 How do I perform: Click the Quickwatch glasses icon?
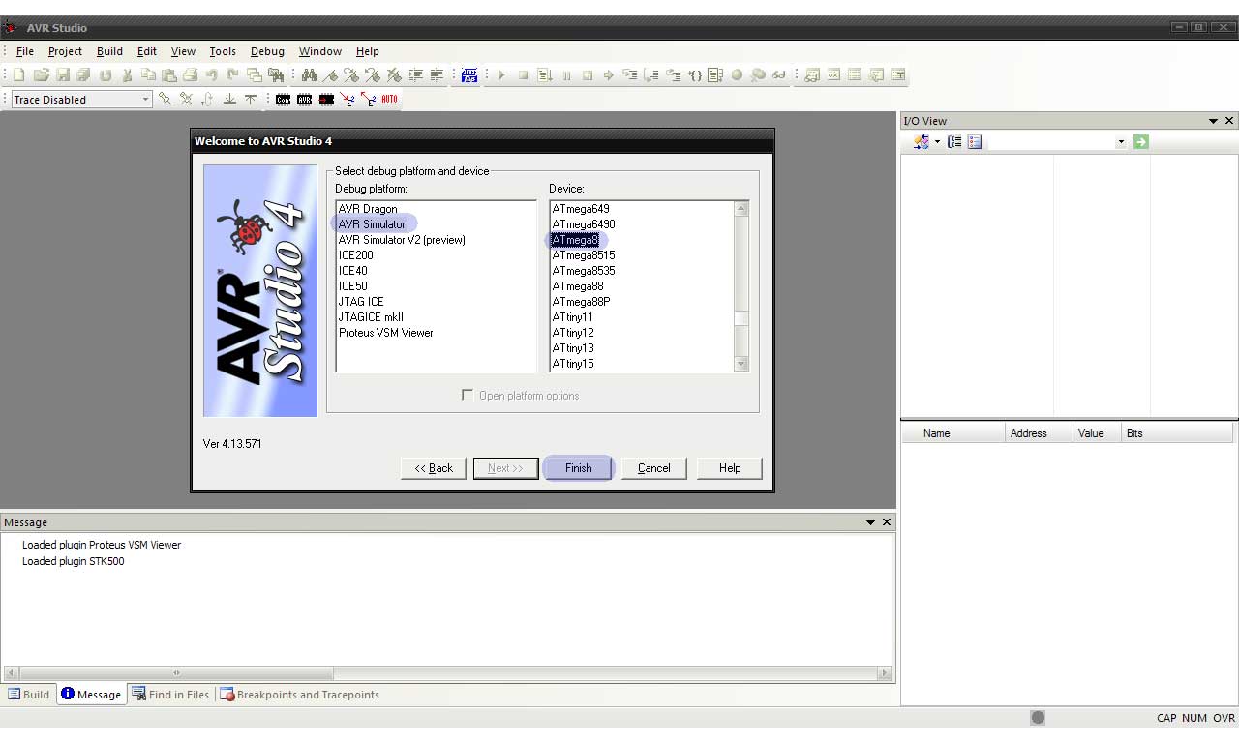point(779,75)
